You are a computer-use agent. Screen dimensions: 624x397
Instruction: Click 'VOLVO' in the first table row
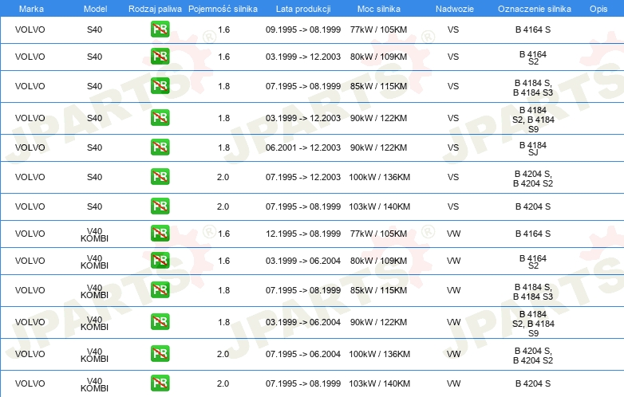pos(30,29)
